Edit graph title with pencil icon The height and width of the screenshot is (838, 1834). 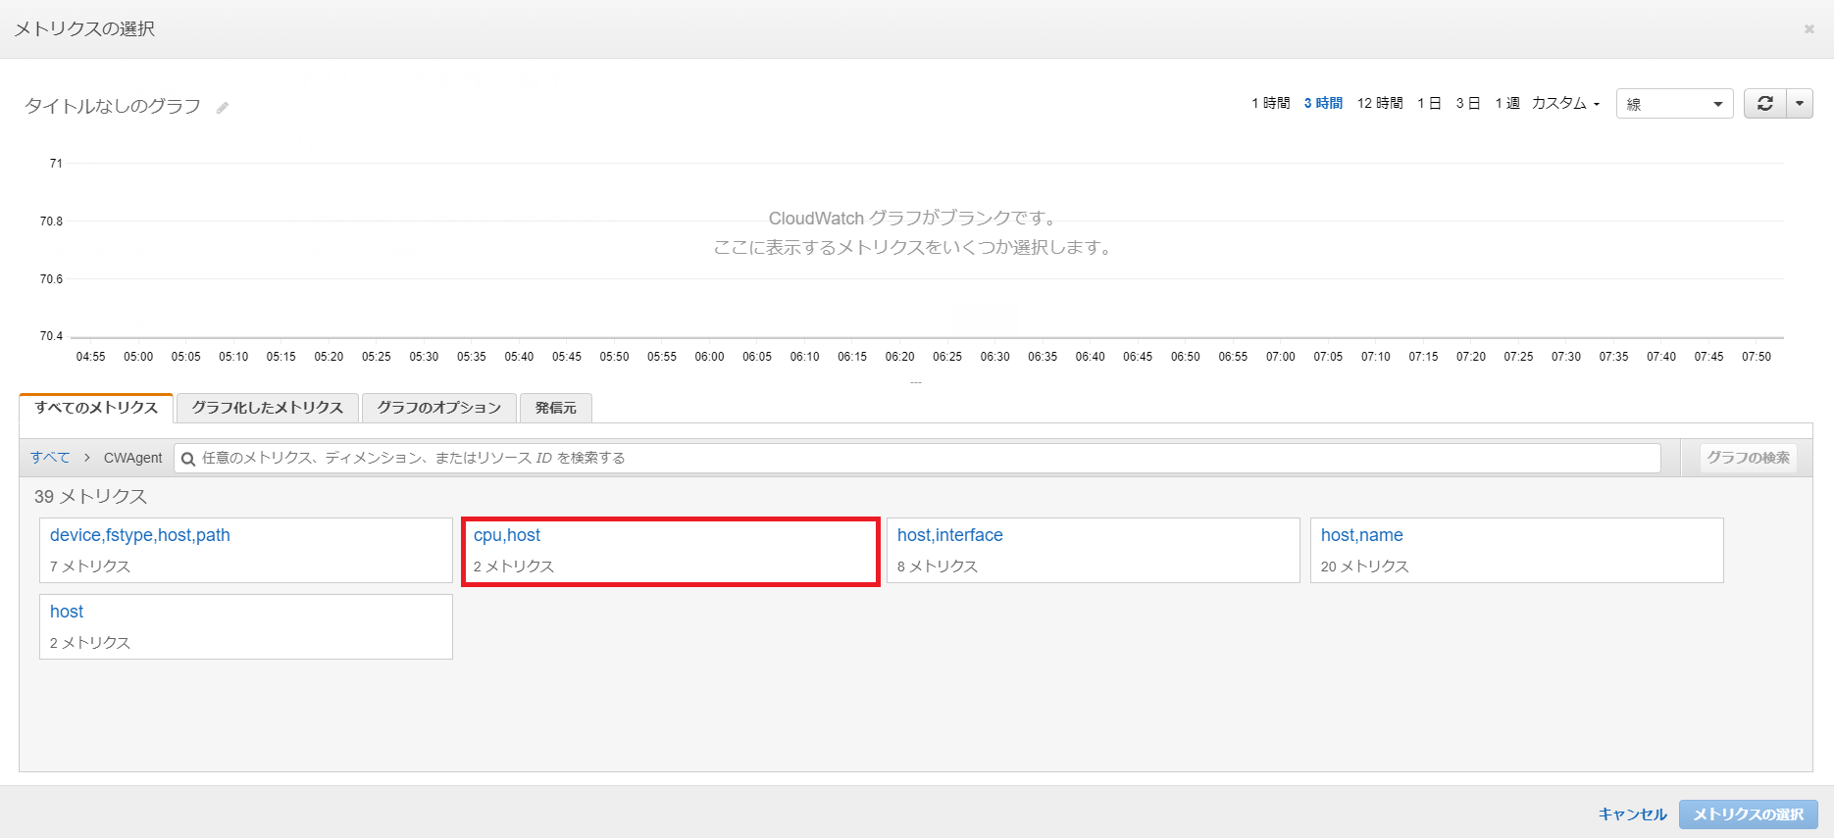tap(223, 108)
